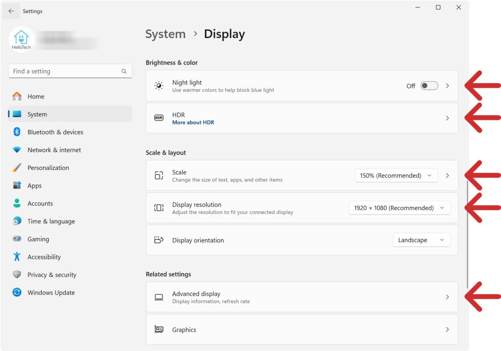Open Advanced display settings
Viewport: 501px width, 351px height.
(301, 297)
